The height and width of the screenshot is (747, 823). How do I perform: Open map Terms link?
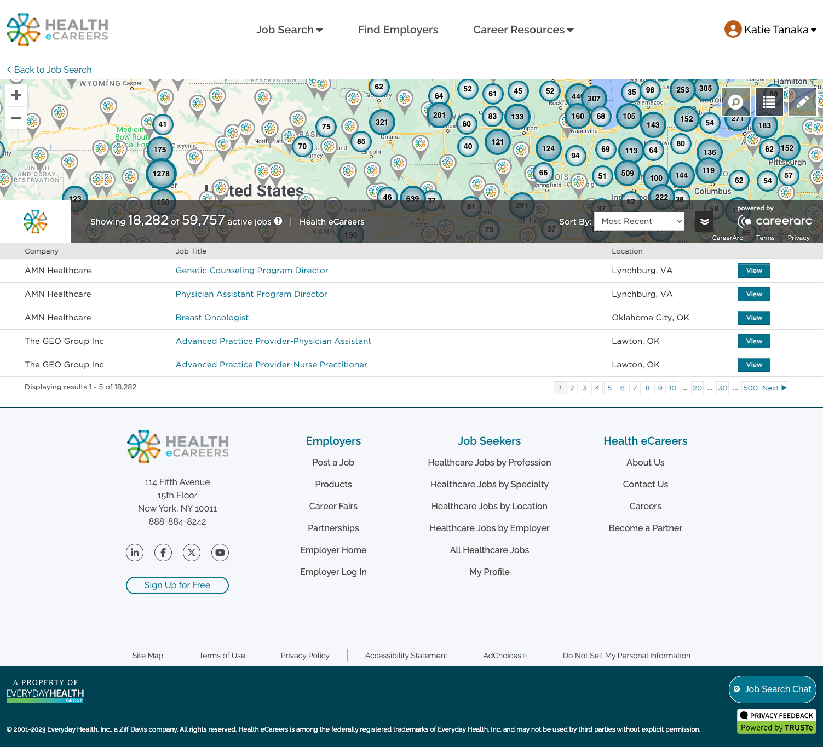tap(765, 238)
